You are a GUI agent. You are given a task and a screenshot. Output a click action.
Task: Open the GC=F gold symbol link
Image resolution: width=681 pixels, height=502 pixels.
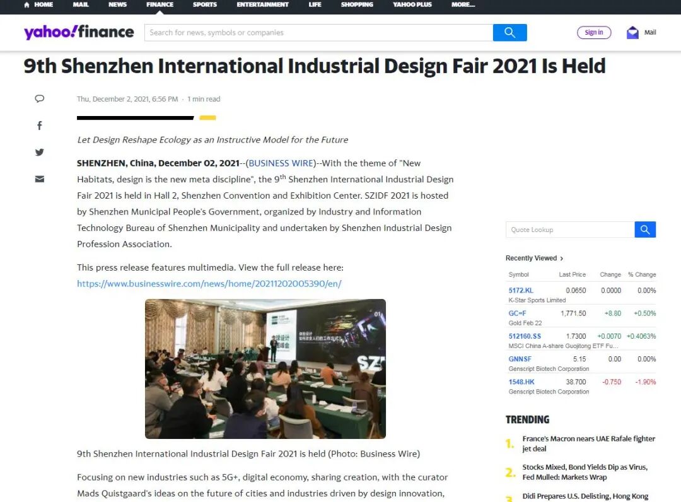coord(517,313)
